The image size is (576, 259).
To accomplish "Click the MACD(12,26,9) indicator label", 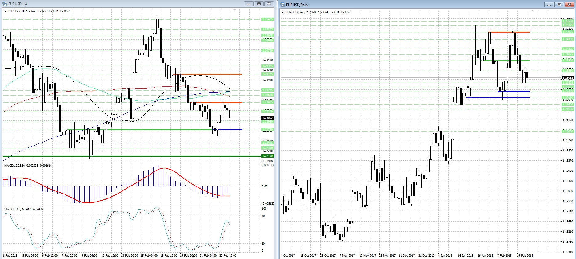I will 28,166.
